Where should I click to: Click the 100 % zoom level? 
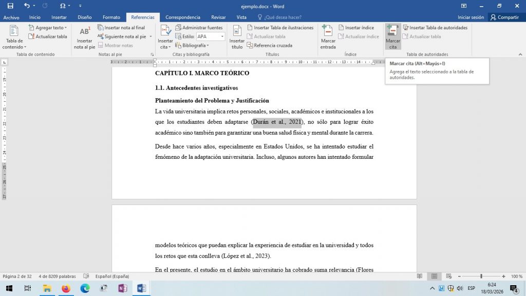(x=517, y=276)
